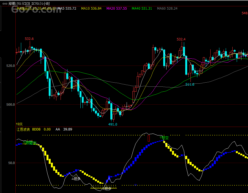The image size is (248, 193).
Task: Click the 500.0 price axis label
Action: tap(10, 105)
